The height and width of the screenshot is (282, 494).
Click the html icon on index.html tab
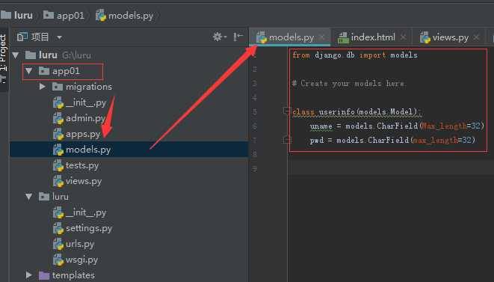pos(343,38)
